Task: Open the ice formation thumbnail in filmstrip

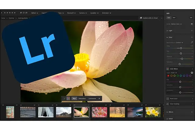Action: click(46, 112)
